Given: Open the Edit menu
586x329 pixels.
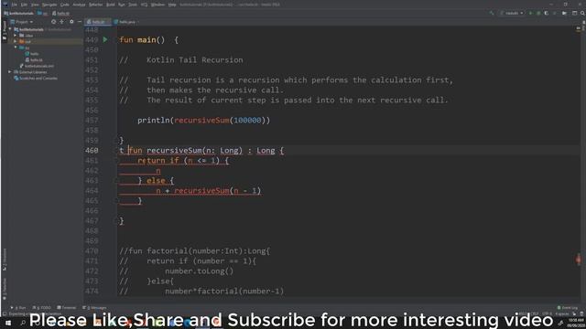Looking at the screenshot, I should (x=24, y=5).
